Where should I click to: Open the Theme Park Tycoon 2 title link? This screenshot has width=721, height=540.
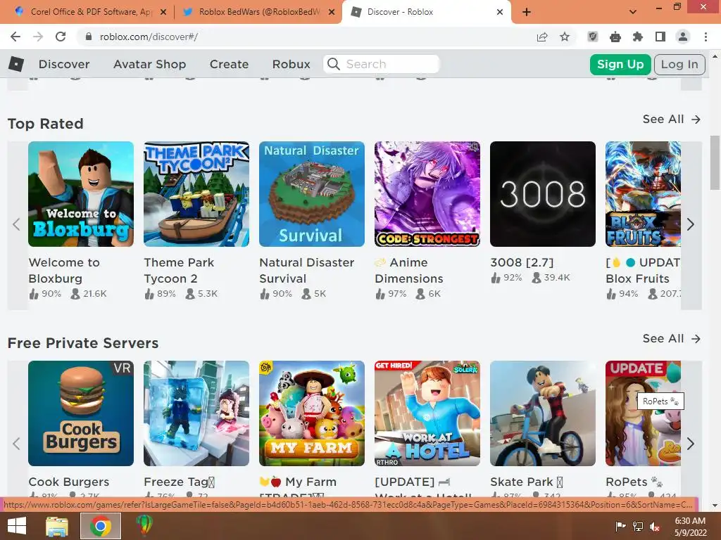179,271
